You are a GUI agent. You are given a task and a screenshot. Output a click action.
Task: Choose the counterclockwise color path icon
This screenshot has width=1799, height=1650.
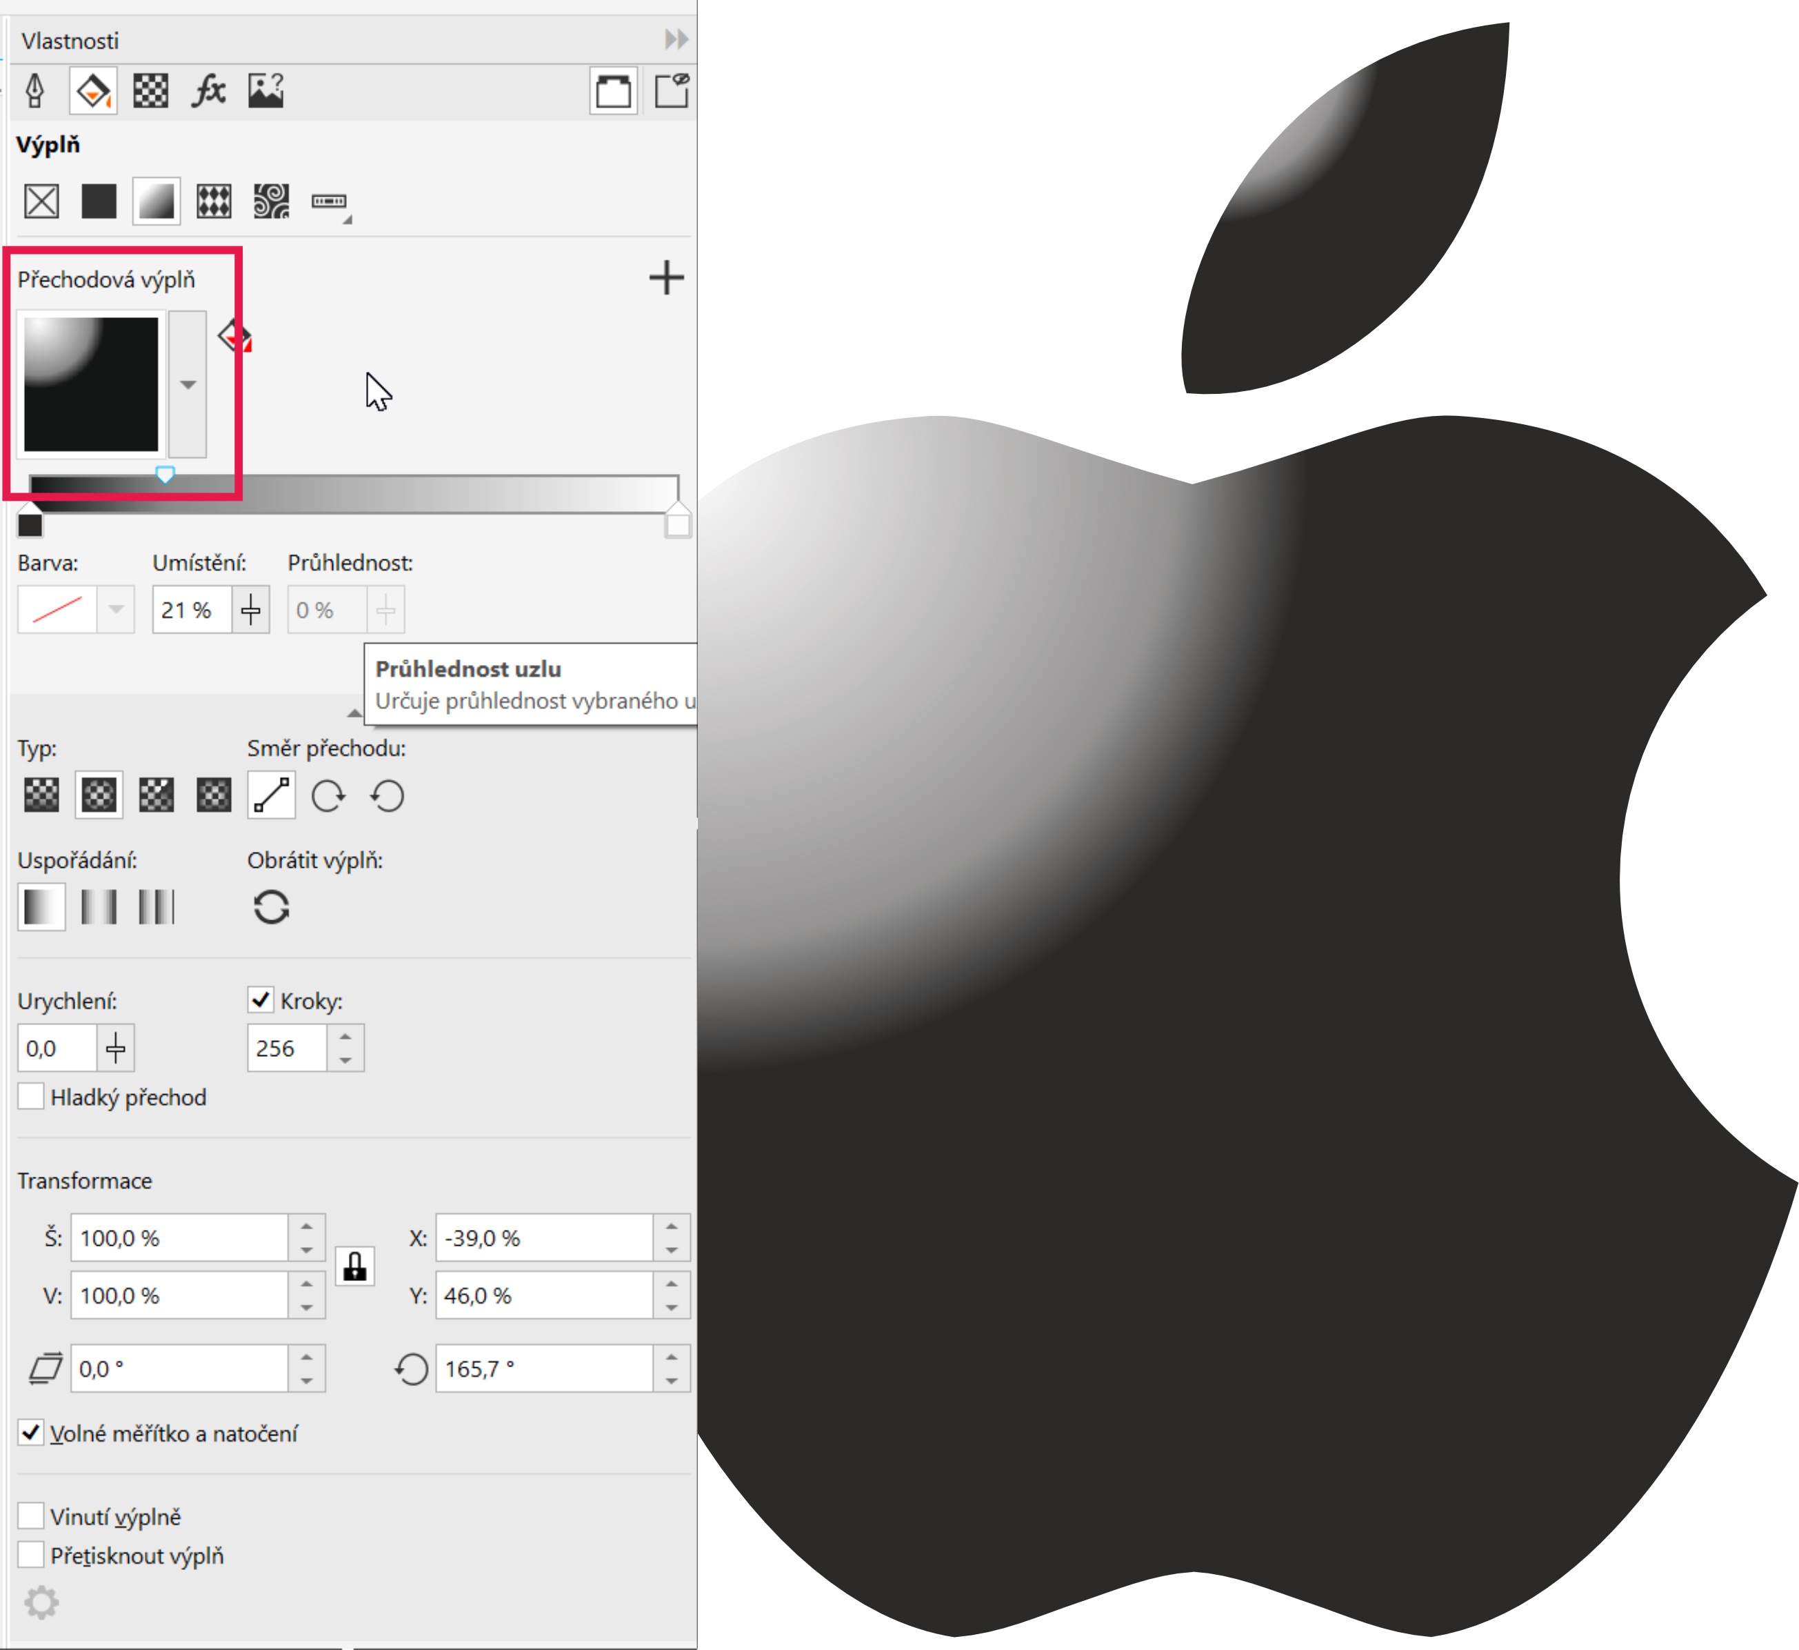point(388,795)
